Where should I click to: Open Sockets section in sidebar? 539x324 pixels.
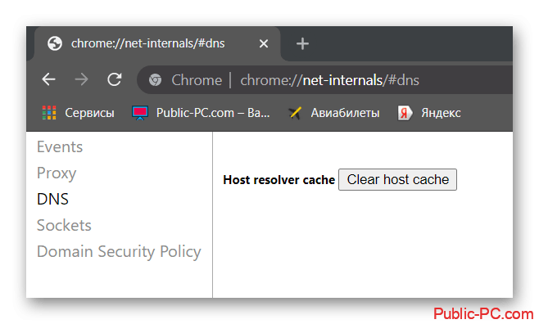(64, 226)
